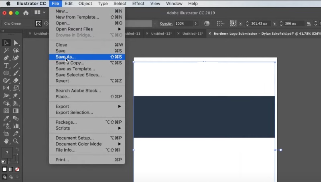Choose Document Setup... menu item
This screenshot has width=321, height=182.
coord(87,138)
